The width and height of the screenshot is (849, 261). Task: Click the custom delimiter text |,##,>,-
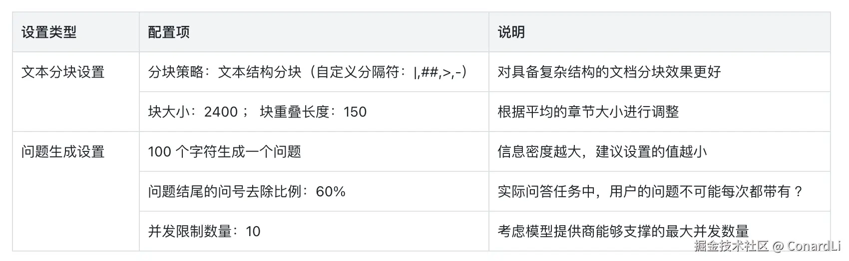coord(439,73)
